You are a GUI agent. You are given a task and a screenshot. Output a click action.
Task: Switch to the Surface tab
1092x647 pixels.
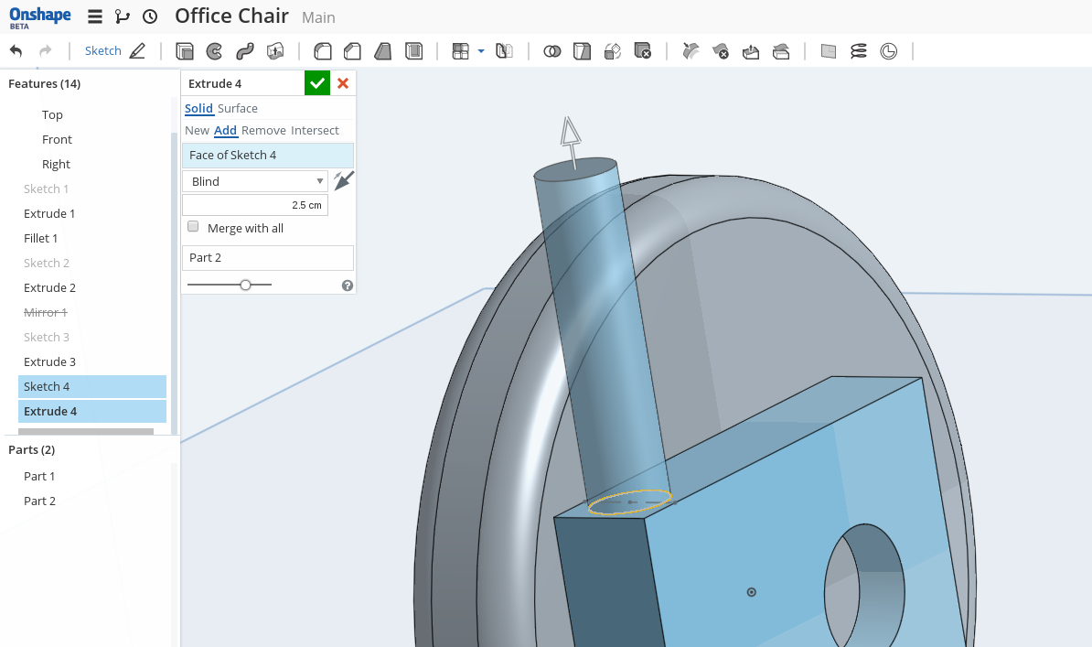(x=238, y=108)
